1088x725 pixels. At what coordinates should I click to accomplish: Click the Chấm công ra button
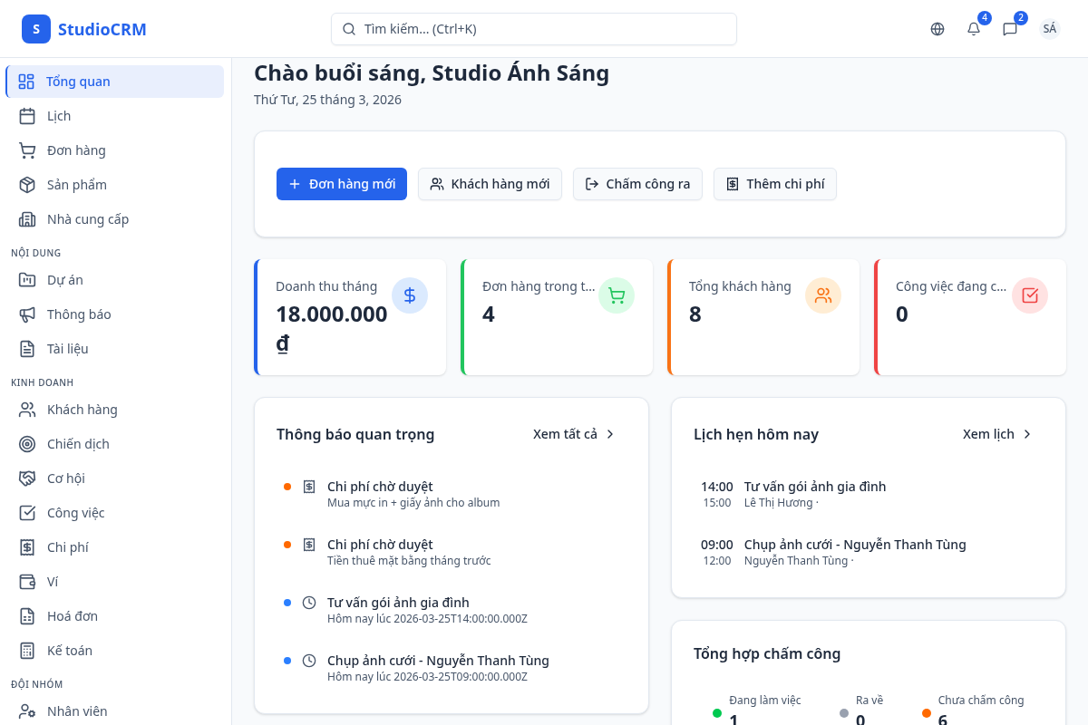click(637, 184)
